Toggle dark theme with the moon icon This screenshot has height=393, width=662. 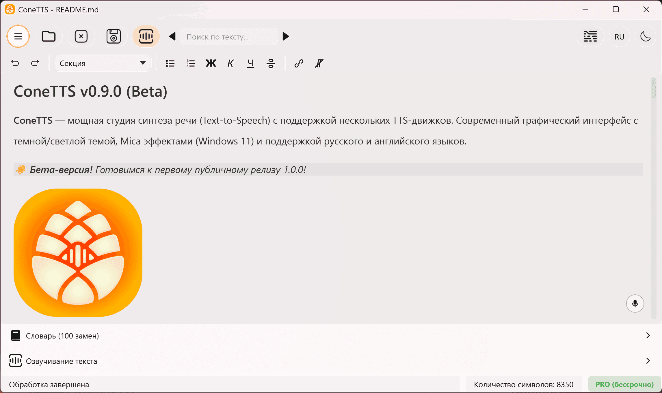(646, 36)
